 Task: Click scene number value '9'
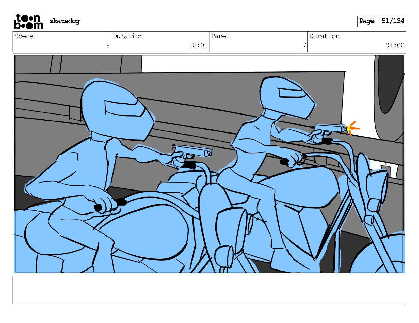(x=108, y=45)
